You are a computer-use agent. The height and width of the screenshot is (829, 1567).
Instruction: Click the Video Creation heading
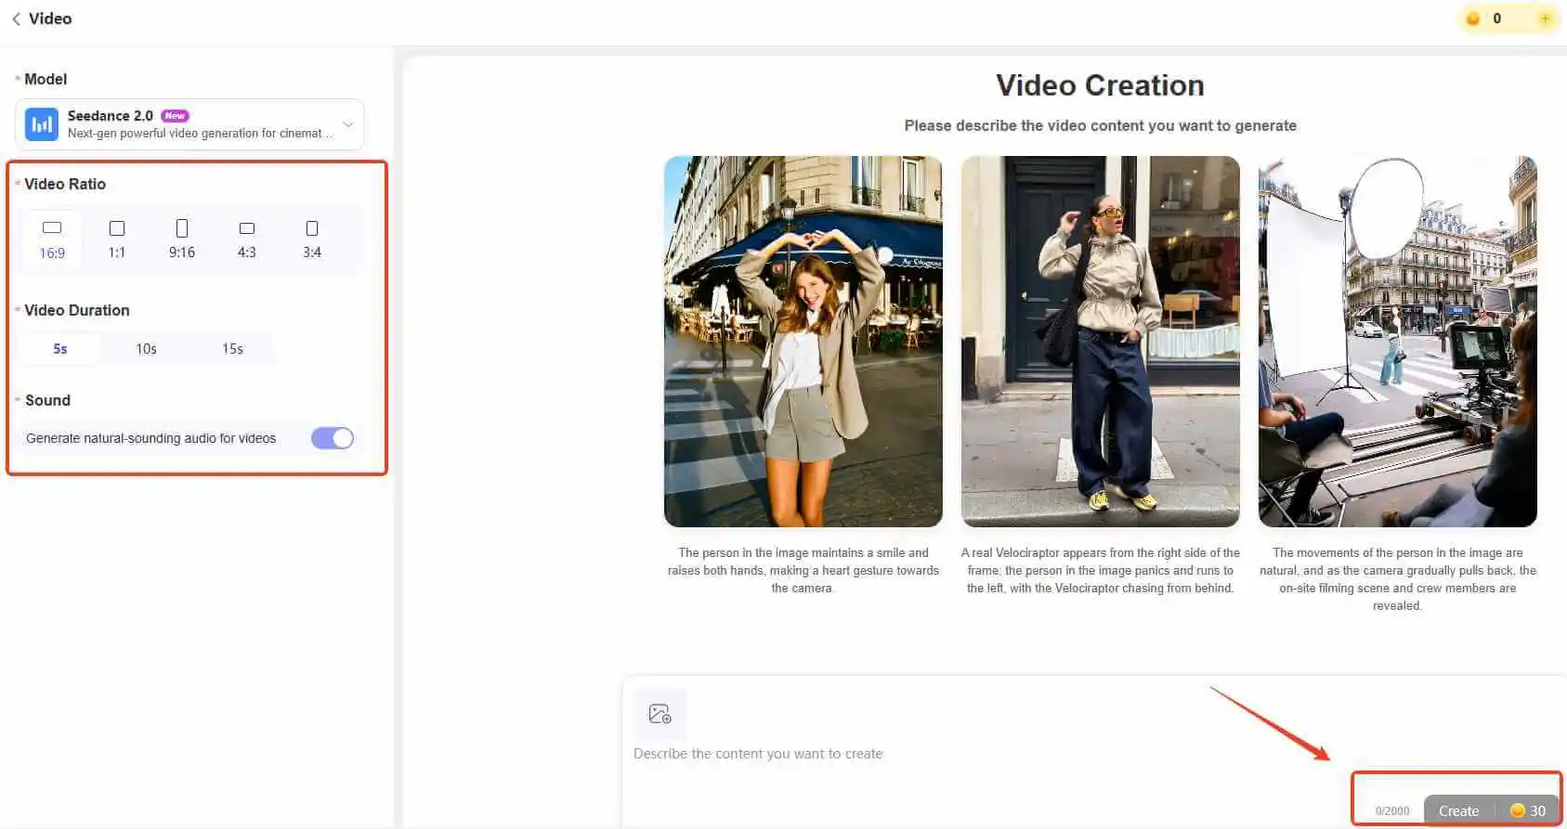[1100, 85]
